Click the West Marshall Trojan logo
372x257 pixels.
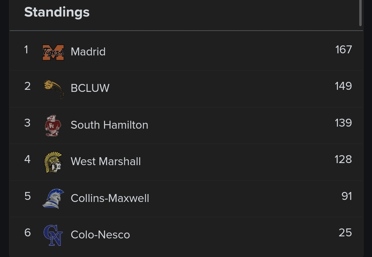click(53, 162)
